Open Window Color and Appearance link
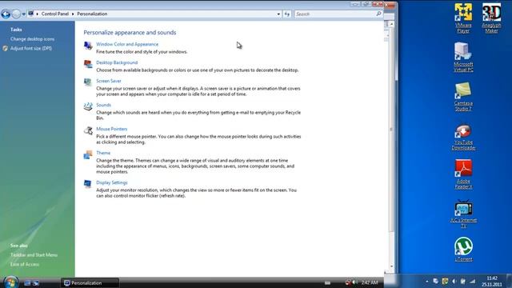Image resolution: width=512 pixels, height=288 pixels. point(127,44)
